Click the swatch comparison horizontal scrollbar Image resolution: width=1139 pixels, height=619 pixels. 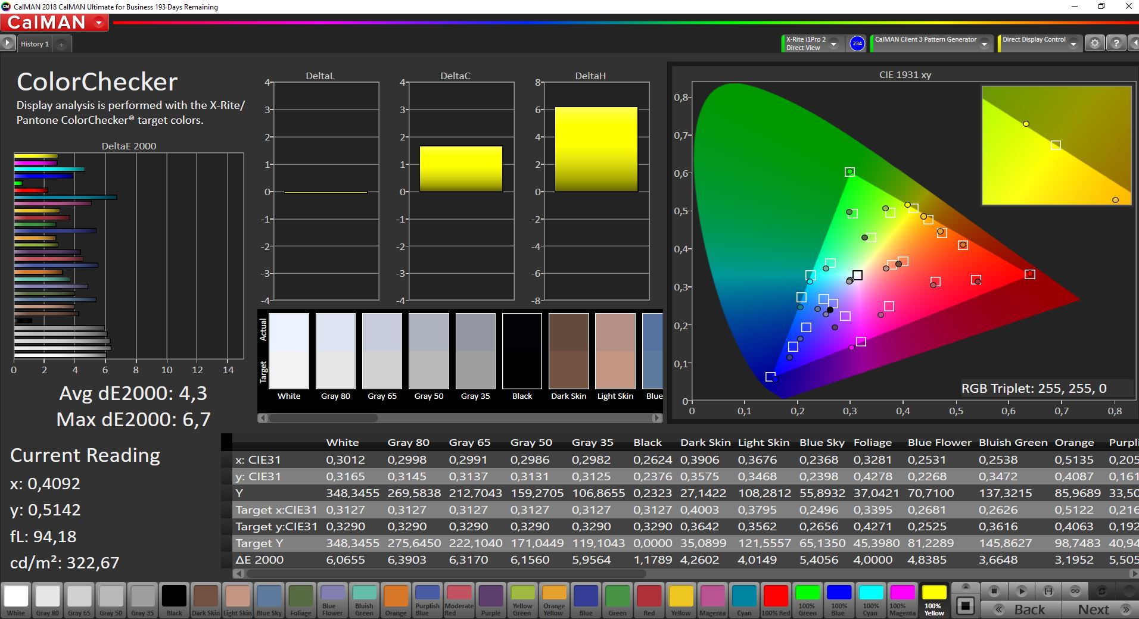[x=460, y=418]
